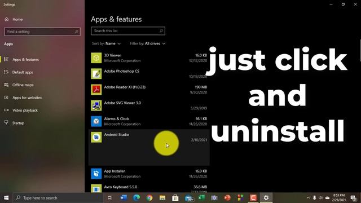The height and width of the screenshot is (203, 361).
Task: Click the volume speaker tray icon
Action: pos(321,198)
